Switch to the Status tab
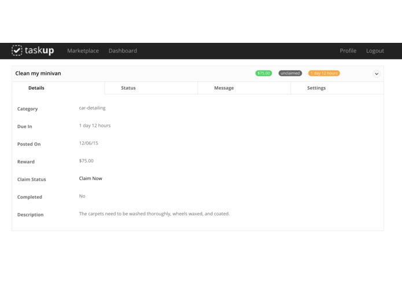 tap(152, 88)
